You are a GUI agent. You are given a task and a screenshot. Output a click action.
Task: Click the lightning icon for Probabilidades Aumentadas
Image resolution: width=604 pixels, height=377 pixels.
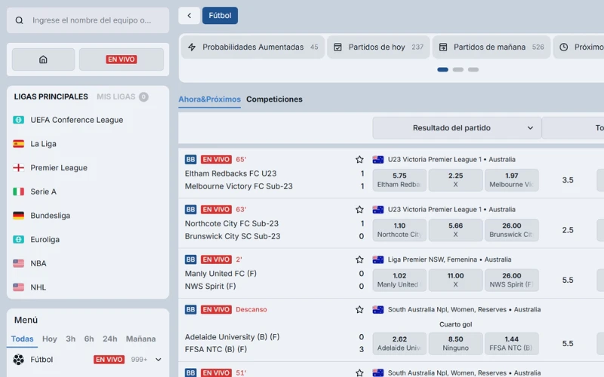(x=192, y=47)
